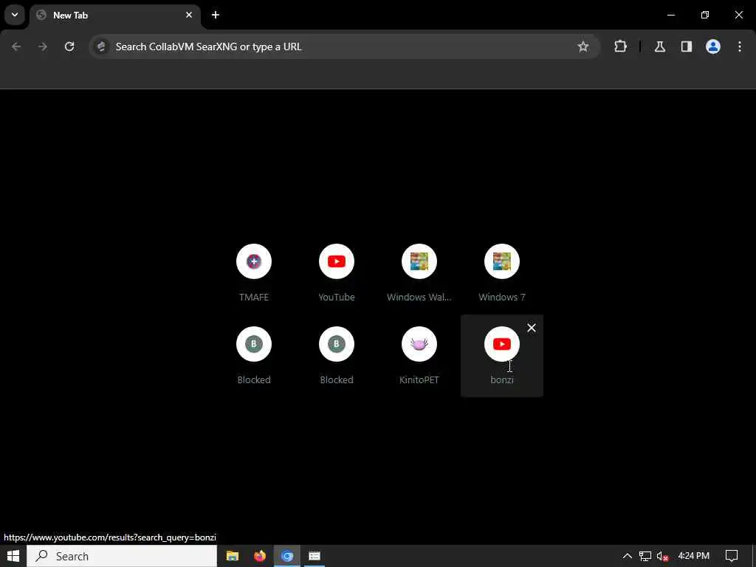Remove the bonzi shortcut with the X

pyautogui.click(x=532, y=328)
